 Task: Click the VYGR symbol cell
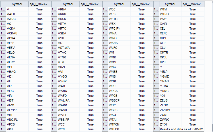click(68, 81)
